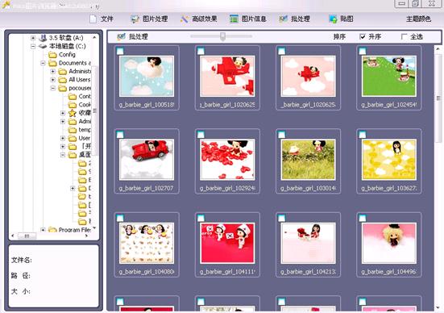Click the 文件名 label in the info panel

pos(22,260)
